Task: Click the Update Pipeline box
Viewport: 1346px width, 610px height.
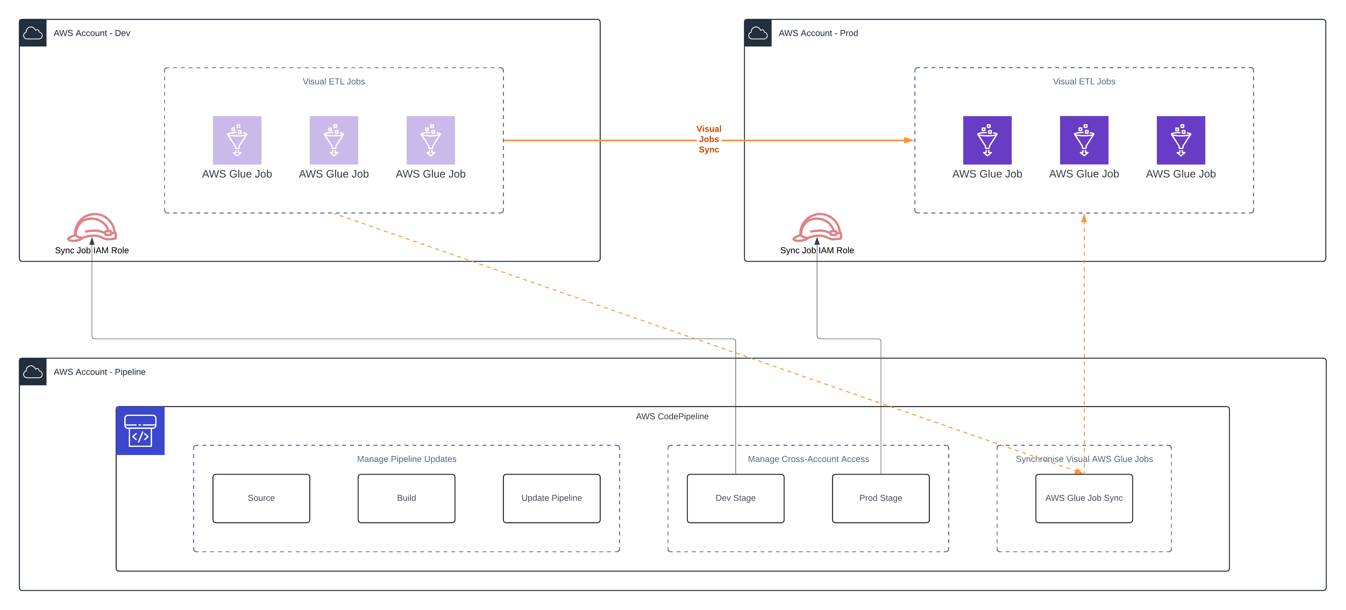Action: tap(551, 498)
